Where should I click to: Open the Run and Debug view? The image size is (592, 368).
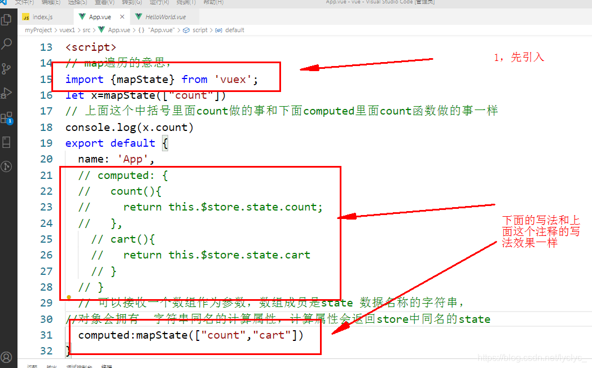pyautogui.click(x=6, y=93)
